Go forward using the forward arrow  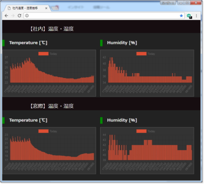coord(13,16)
